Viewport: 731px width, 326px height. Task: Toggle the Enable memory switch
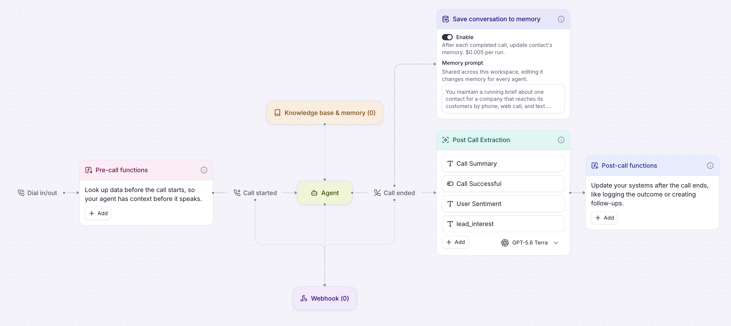tap(447, 37)
